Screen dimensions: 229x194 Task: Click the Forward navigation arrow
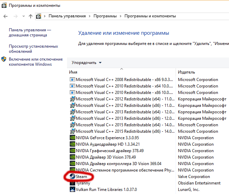15,16
